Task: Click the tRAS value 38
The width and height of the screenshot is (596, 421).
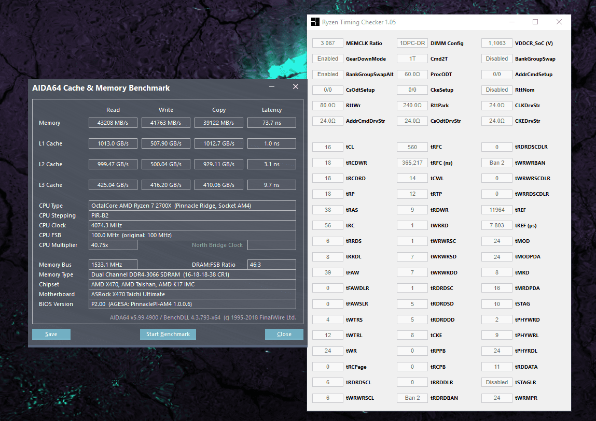Action: [328, 210]
